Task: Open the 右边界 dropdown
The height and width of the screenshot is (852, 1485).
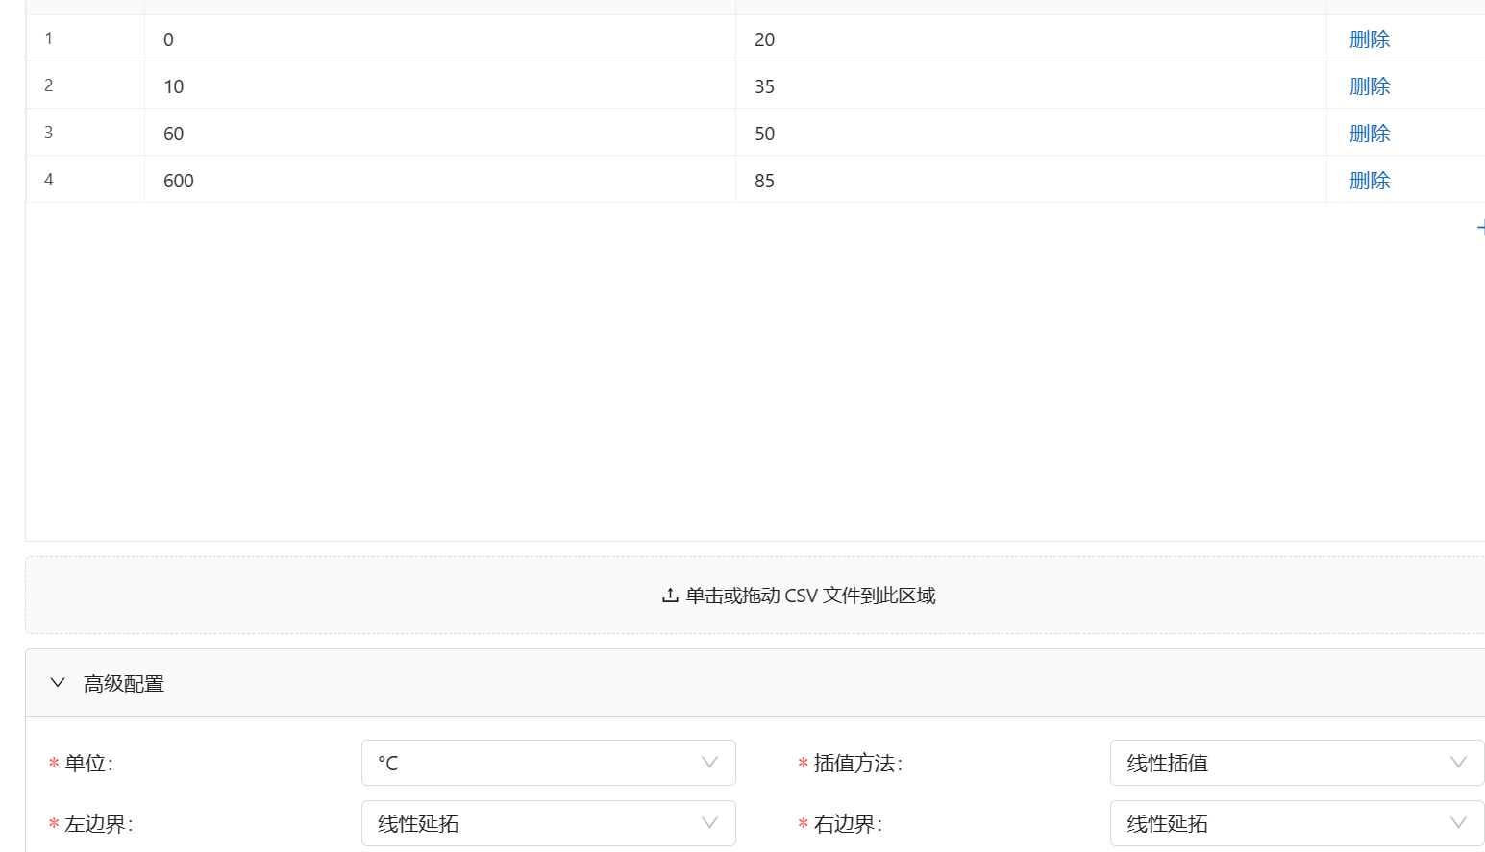Action: point(1298,823)
